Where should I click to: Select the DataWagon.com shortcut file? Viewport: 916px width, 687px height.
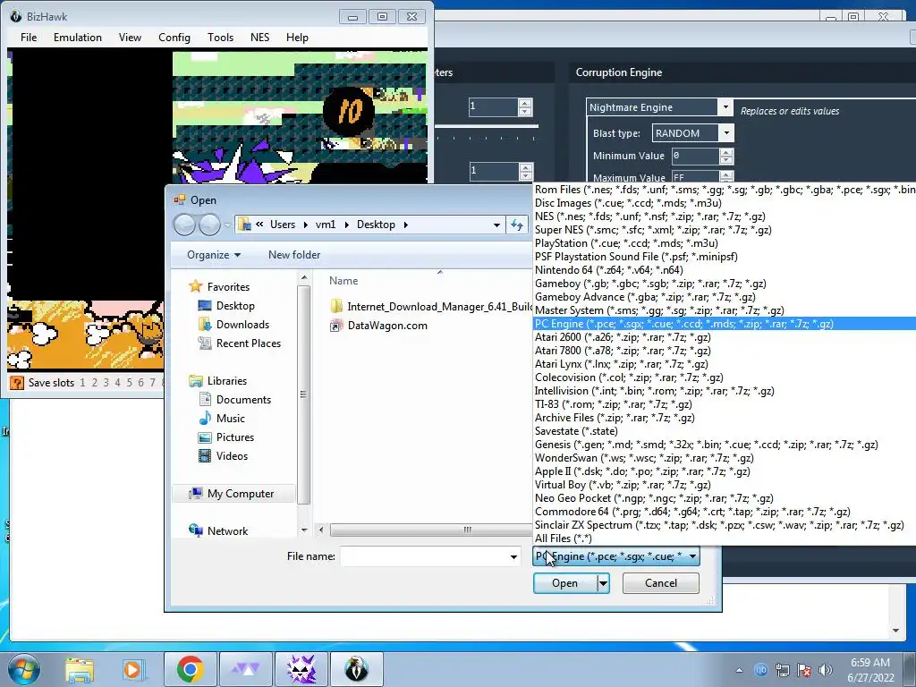(378, 326)
